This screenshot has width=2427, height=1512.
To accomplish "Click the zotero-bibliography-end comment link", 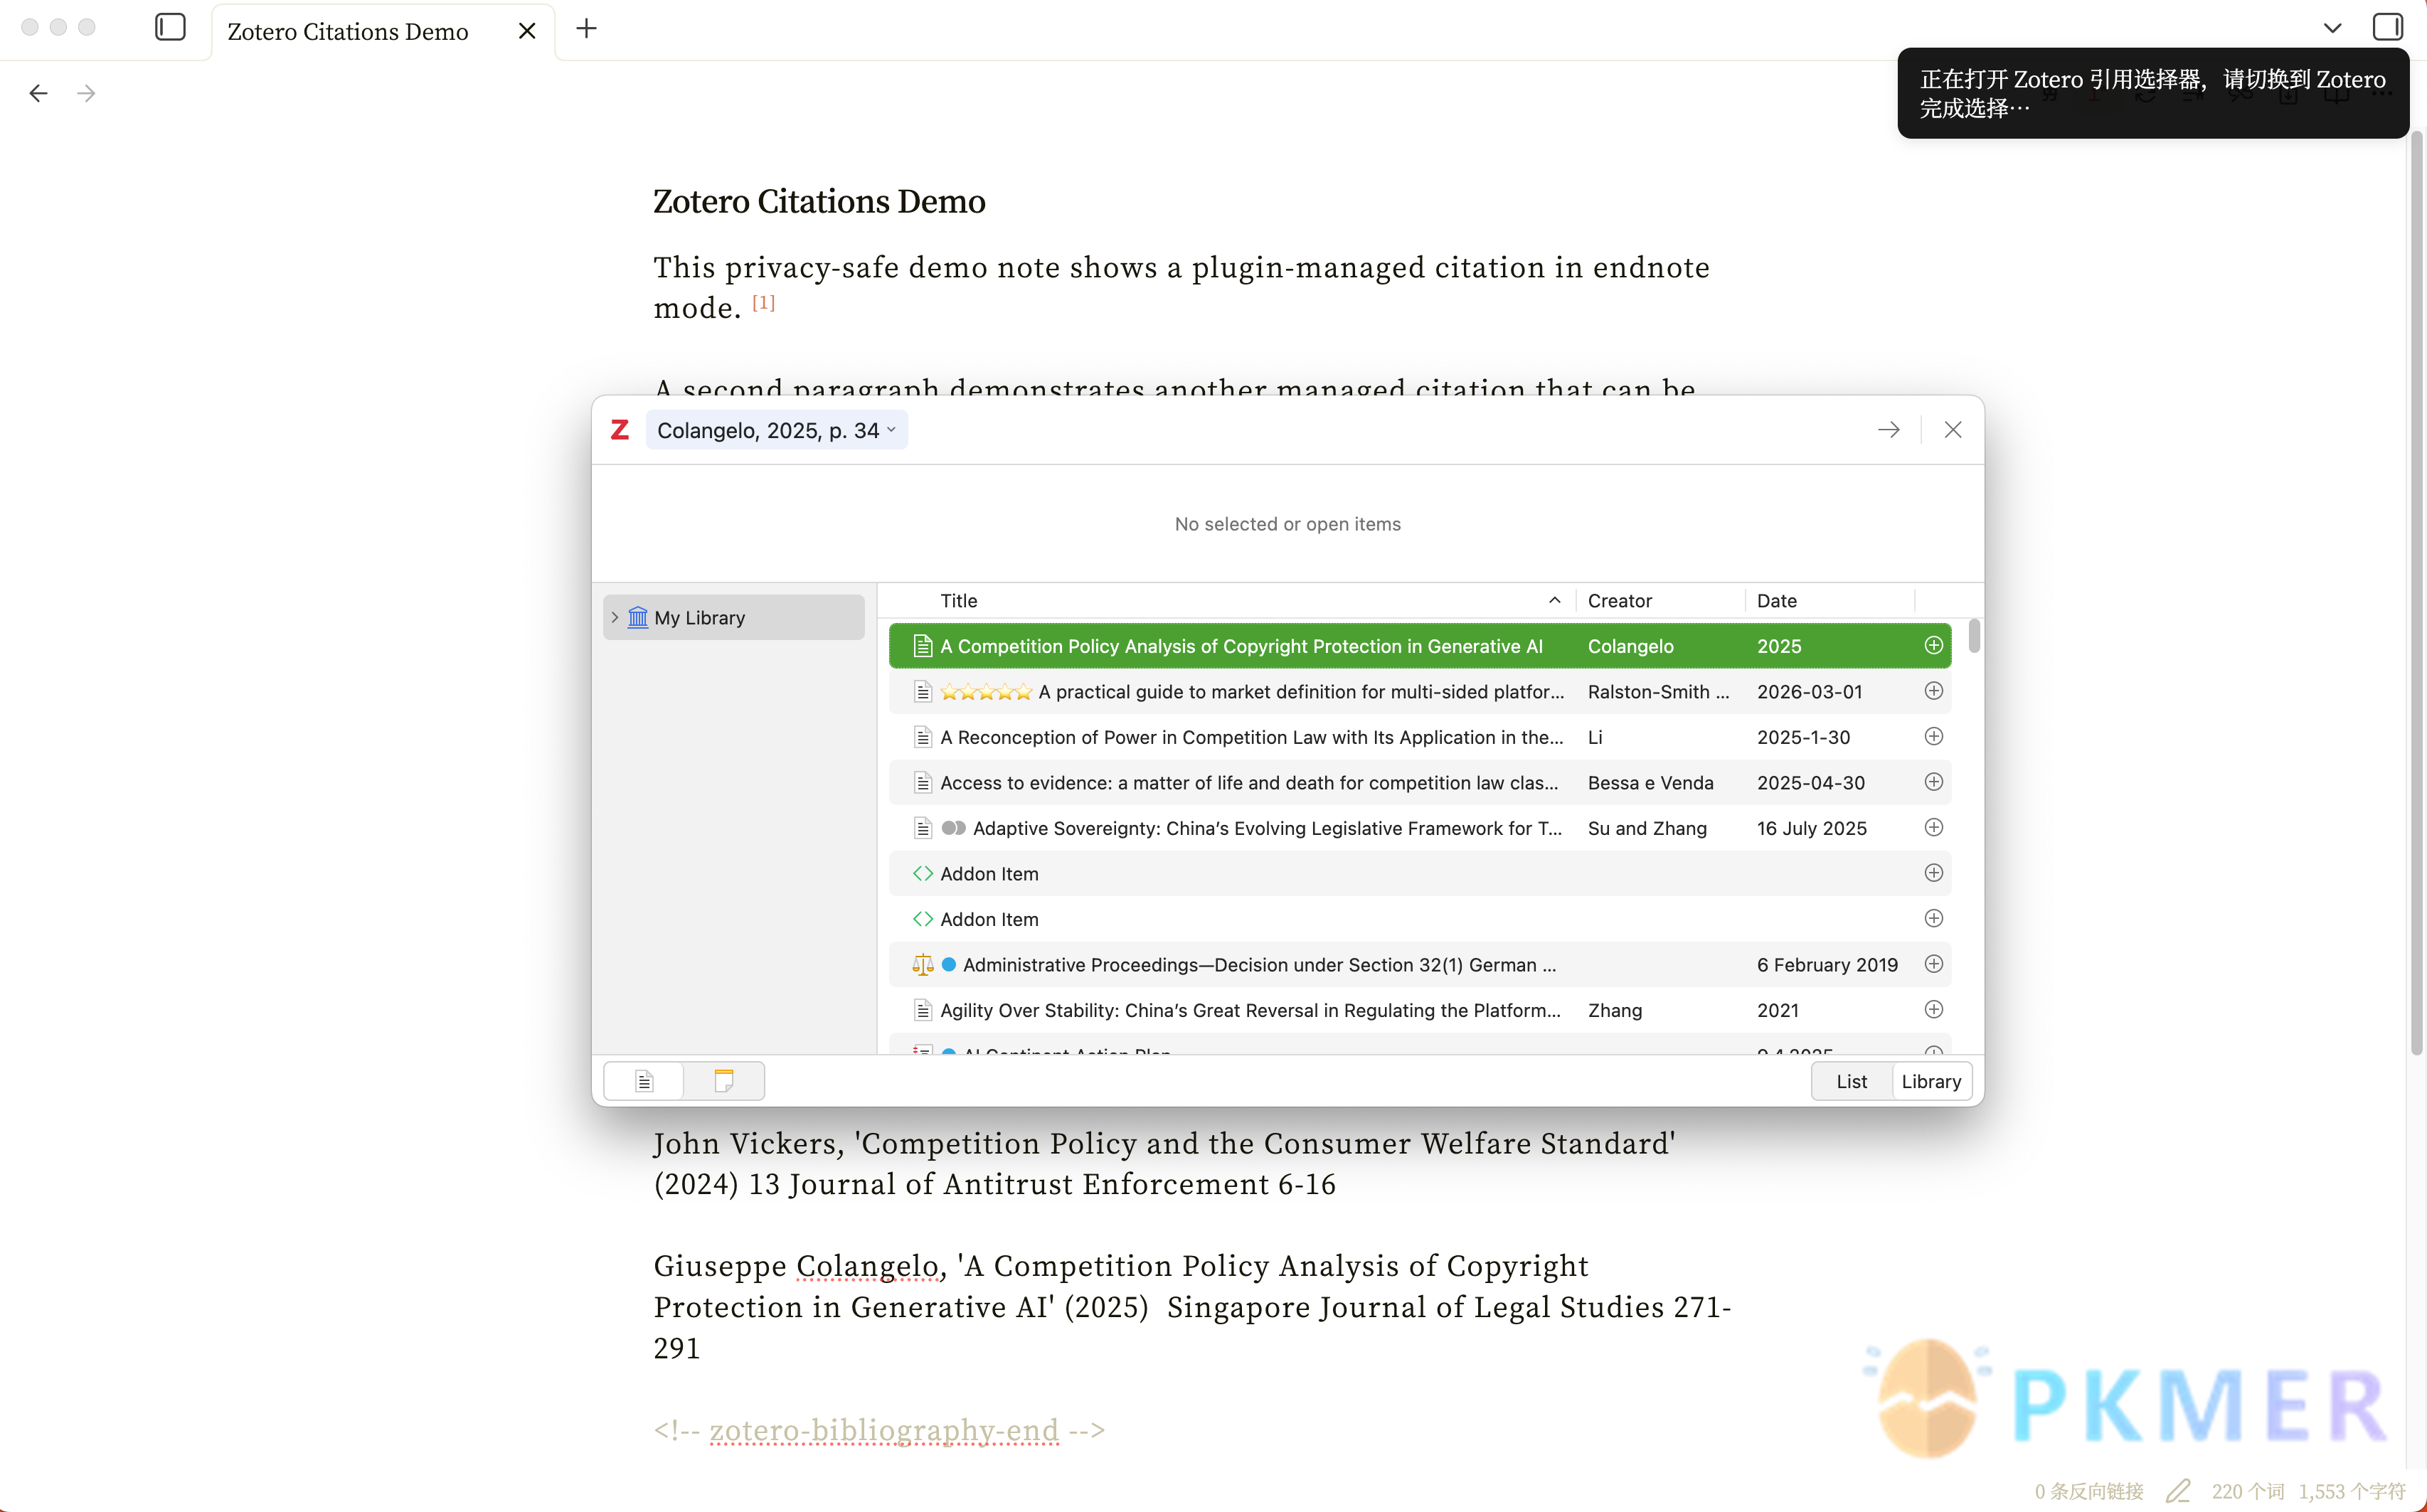I will click(x=884, y=1430).
